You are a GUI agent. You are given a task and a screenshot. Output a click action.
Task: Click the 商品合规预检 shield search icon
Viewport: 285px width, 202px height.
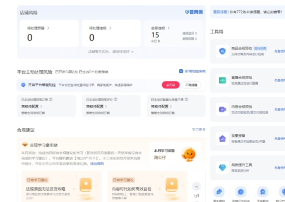click(x=222, y=51)
